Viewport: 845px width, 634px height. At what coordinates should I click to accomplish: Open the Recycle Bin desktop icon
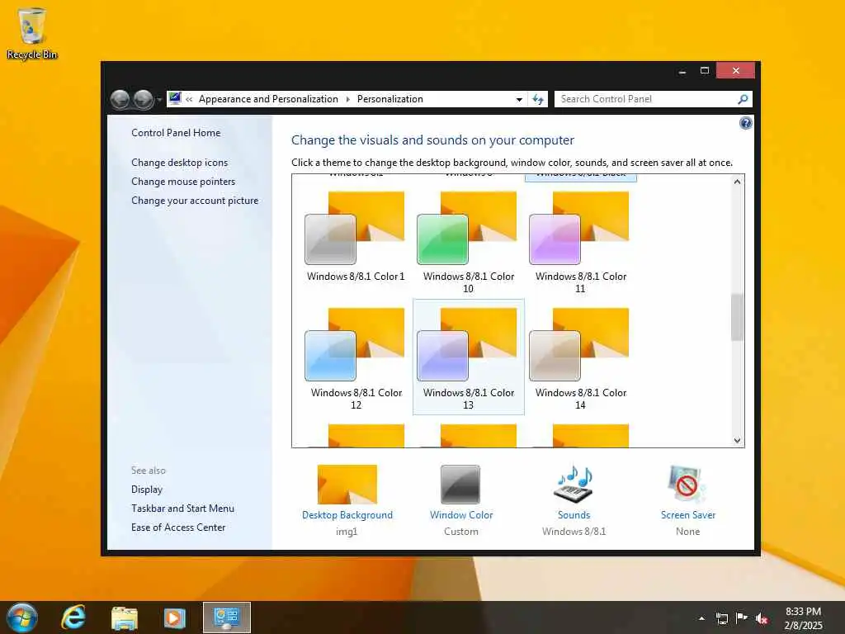(x=32, y=33)
